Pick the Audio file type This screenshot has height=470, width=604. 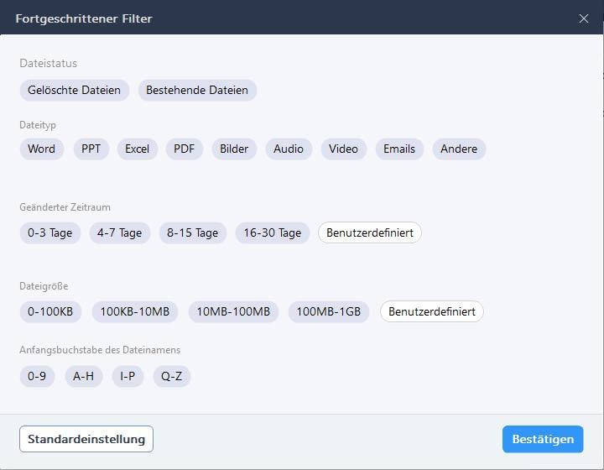coord(289,149)
